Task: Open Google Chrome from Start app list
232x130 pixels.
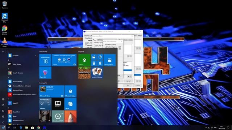Action: tap(22, 73)
